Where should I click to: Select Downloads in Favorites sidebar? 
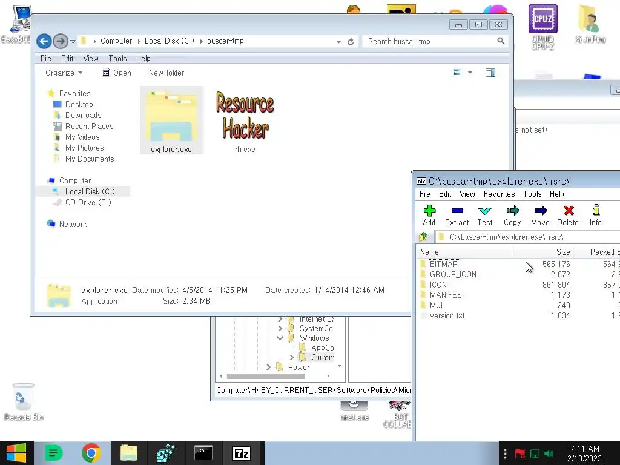pyautogui.click(x=83, y=115)
